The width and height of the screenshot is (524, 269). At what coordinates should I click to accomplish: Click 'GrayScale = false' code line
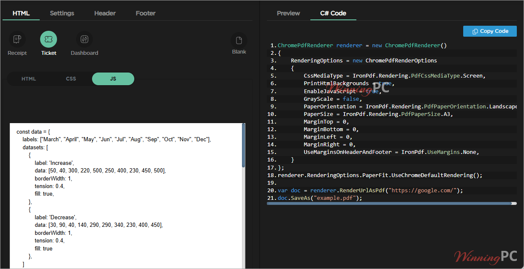click(333, 99)
